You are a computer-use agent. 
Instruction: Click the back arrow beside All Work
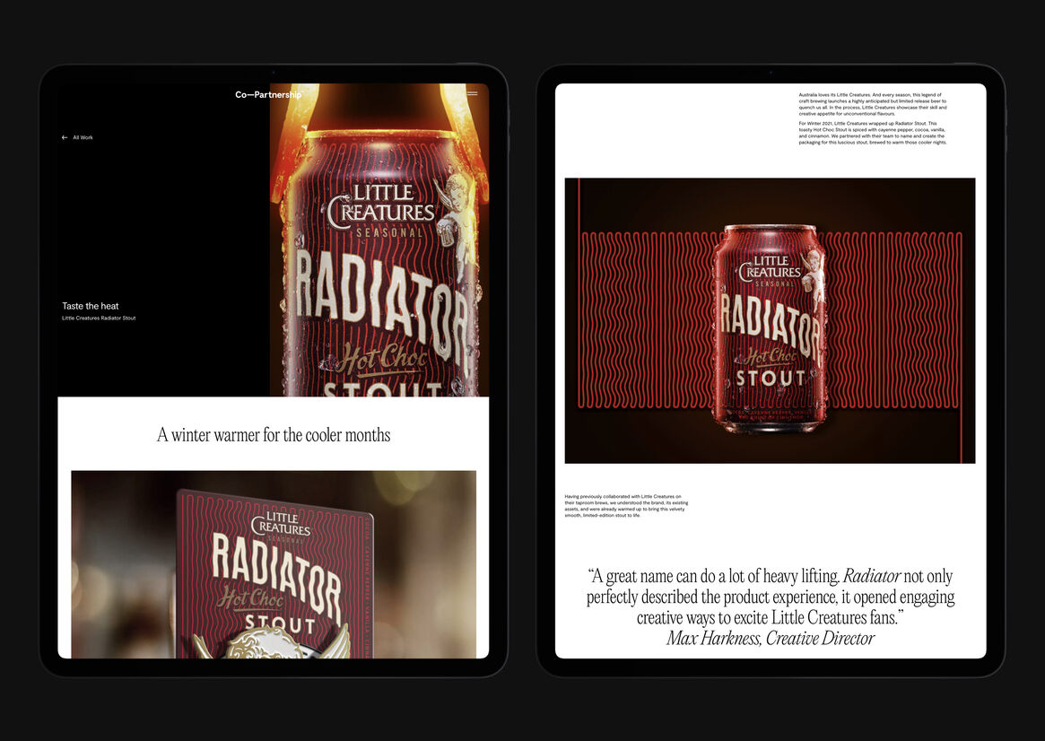click(x=65, y=138)
